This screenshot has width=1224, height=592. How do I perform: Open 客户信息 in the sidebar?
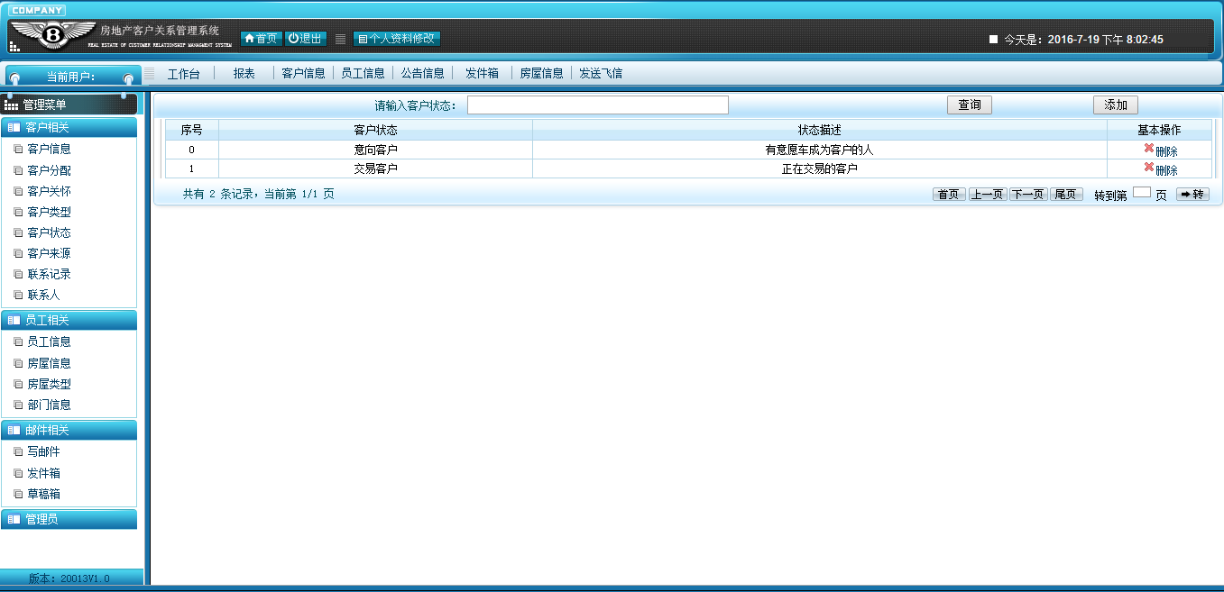[49, 150]
